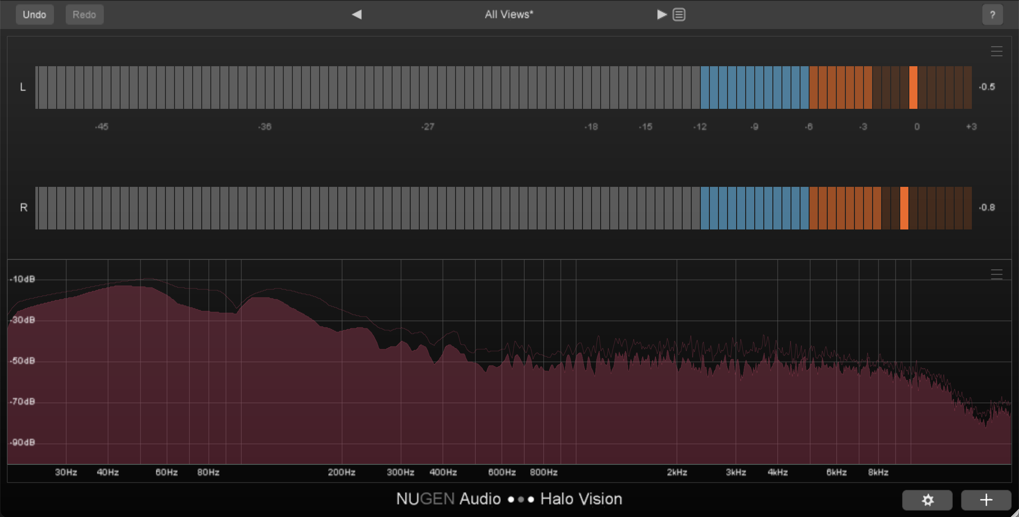Click the Undo button
The width and height of the screenshot is (1019, 517).
(34, 15)
